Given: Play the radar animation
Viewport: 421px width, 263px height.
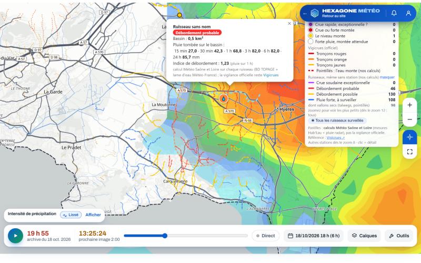Looking at the screenshot, I should 15,236.
